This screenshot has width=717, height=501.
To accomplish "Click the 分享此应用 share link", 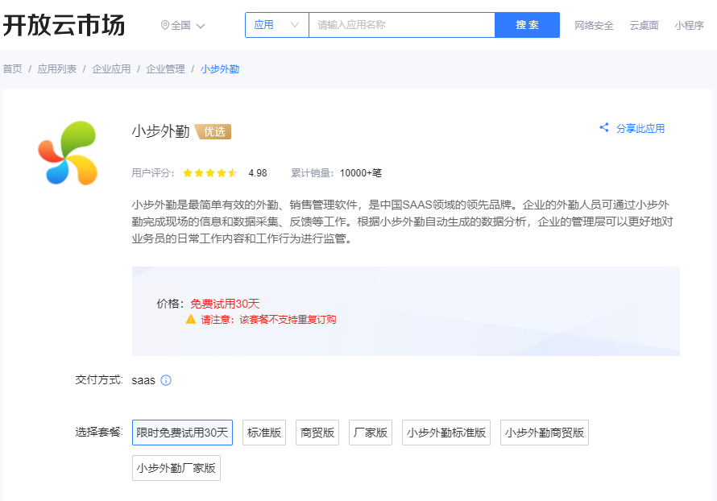I will click(x=640, y=128).
